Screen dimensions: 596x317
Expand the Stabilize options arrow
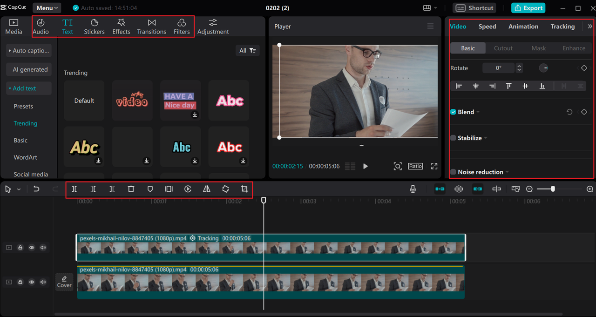(x=486, y=138)
